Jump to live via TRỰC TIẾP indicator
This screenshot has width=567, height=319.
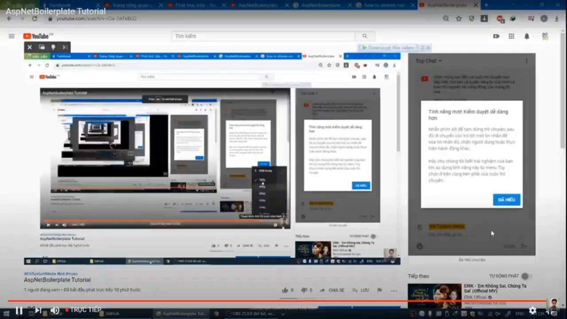click(x=83, y=310)
